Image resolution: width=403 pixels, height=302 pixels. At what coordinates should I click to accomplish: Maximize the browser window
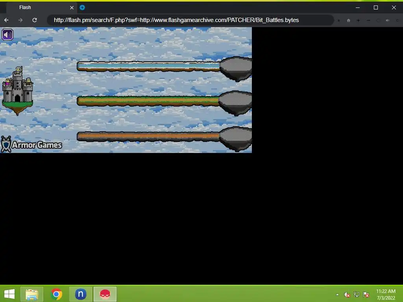376,7
